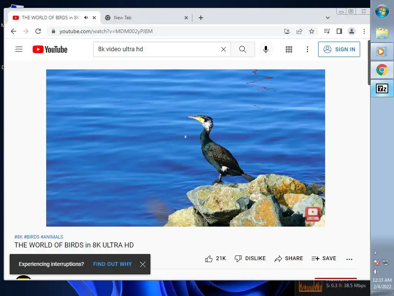Viewport: 394px width, 296px height.
Task: Open more actions ellipsis below video
Action: [x=349, y=259]
